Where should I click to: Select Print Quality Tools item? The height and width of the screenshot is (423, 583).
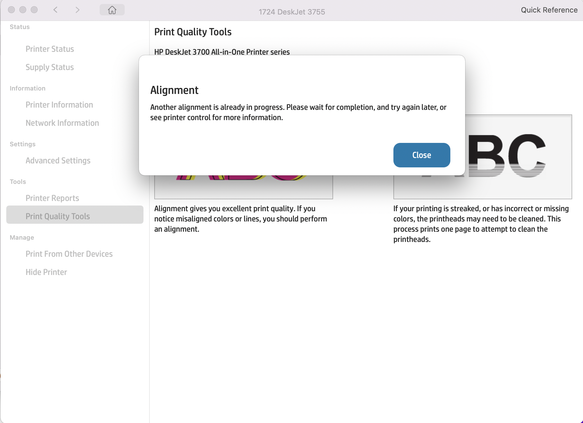58,216
